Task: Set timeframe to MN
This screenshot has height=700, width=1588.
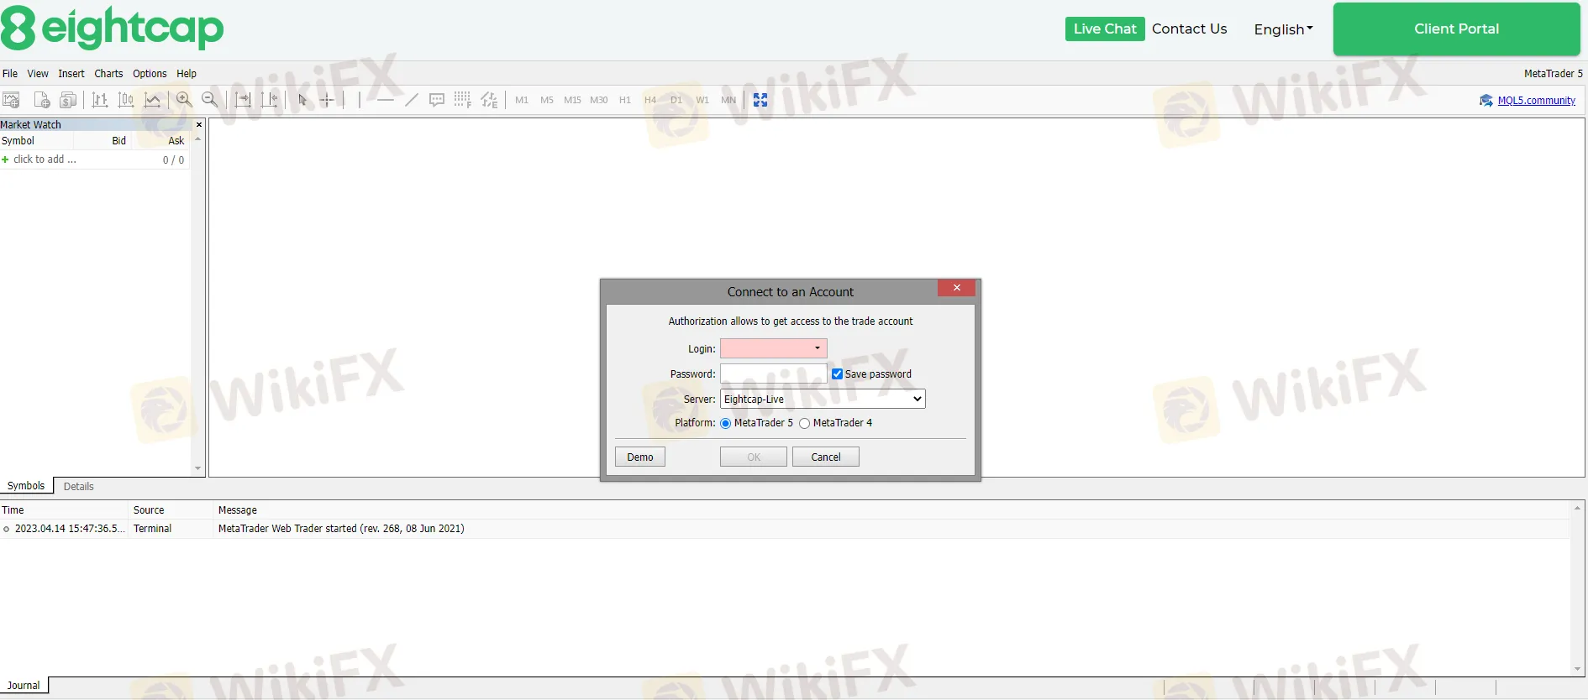Action: point(728,100)
